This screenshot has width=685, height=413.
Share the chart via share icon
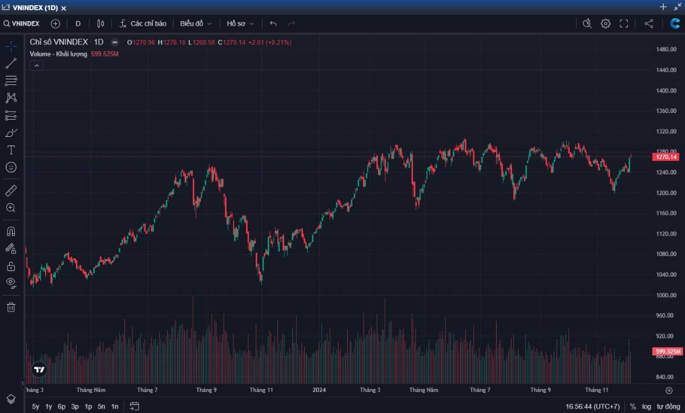click(x=649, y=23)
